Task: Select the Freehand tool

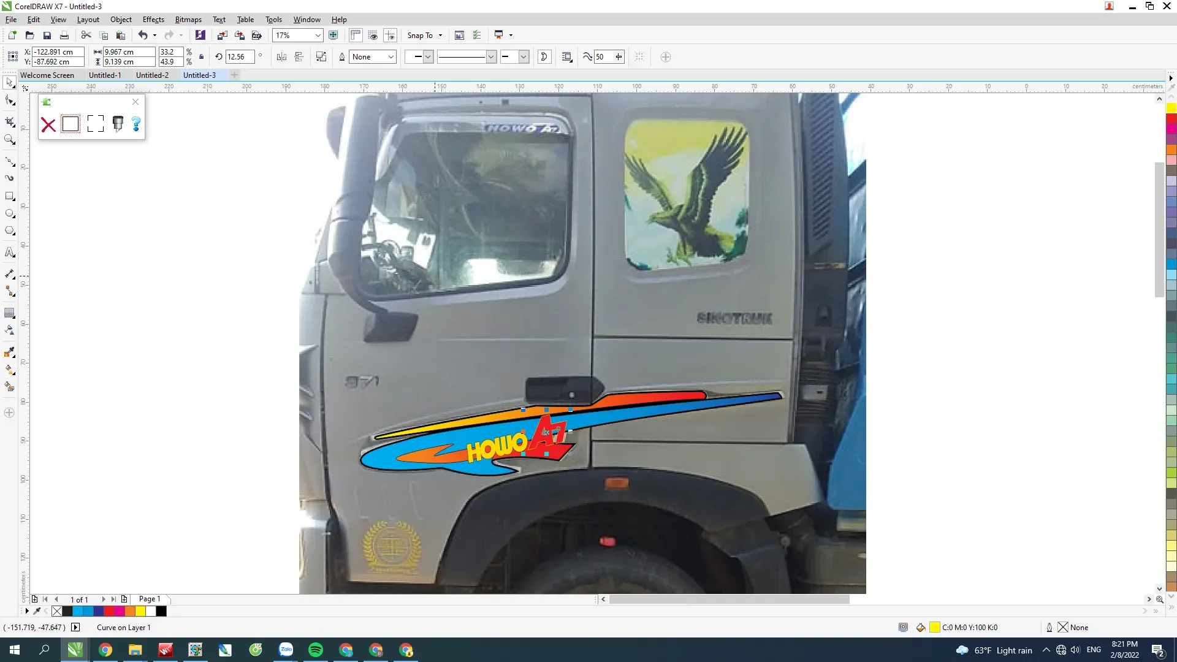Action: pos(10,161)
